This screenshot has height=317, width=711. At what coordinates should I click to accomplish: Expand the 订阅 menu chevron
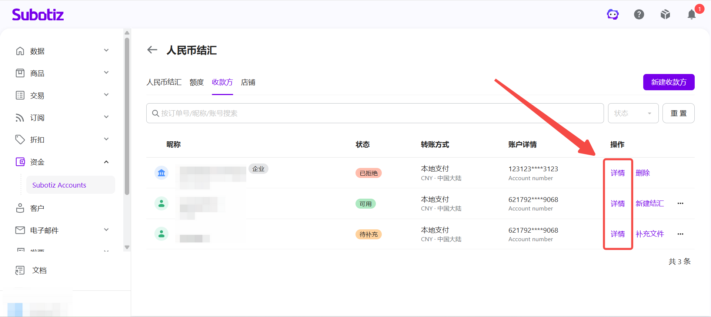click(106, 117)
